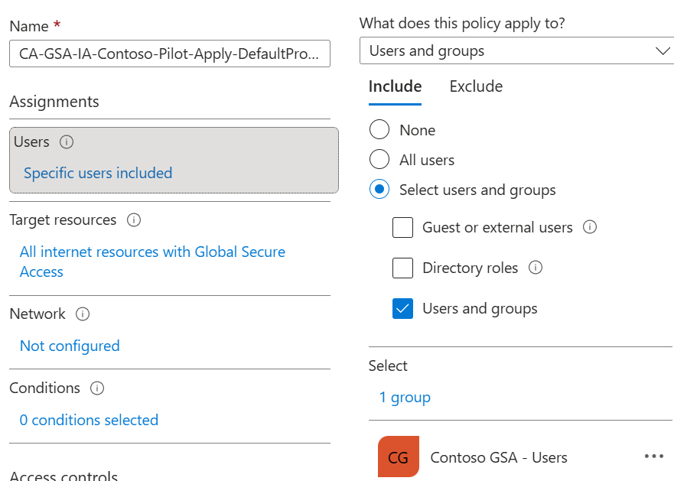Click the policy Name input field
Viewport: 674px width, 481px height.
click(x=170, y=54)
